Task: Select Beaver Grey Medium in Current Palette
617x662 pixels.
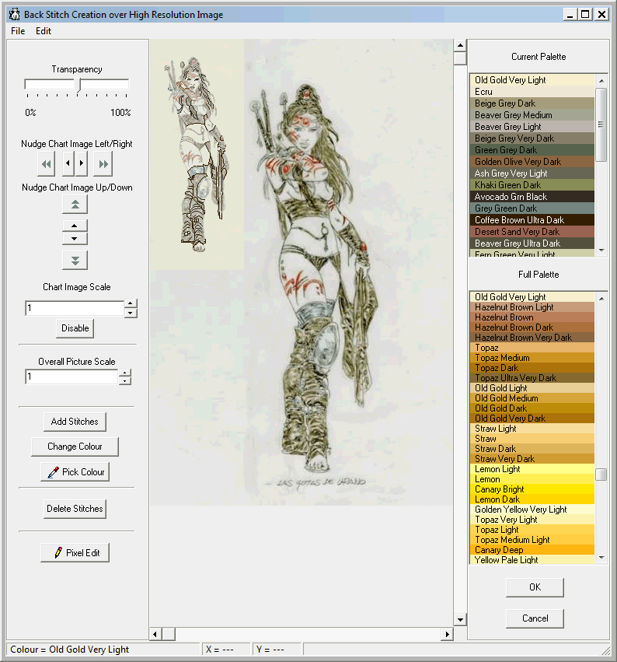Action: click(x=532, y=115)
